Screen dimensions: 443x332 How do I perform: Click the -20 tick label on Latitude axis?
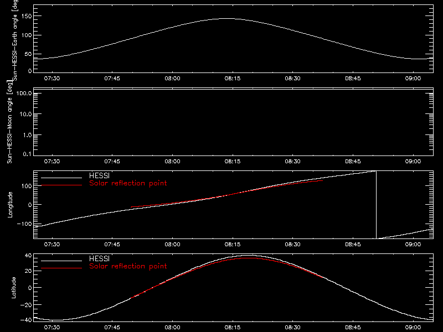[26, 305]
